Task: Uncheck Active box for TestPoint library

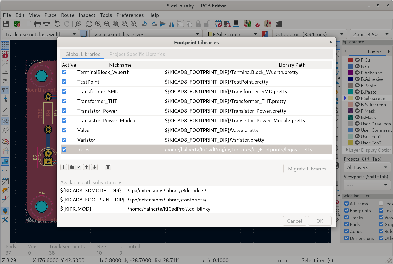Action: click(x=64, y=82)
